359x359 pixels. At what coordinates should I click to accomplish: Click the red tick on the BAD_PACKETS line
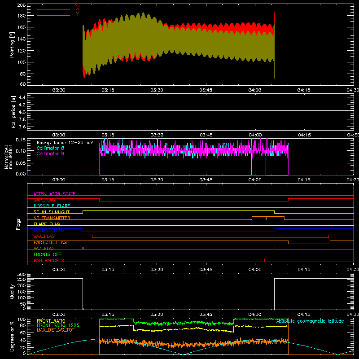click(x=265, y=260)
